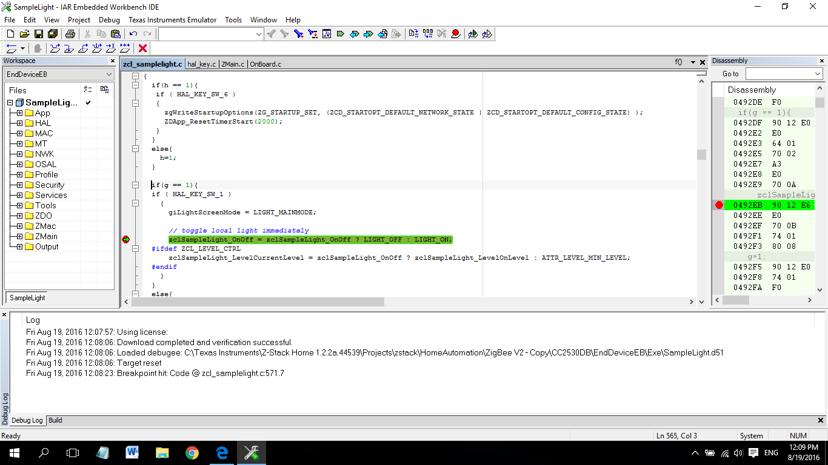Switch to the OnBoard.c editor tab
This screenshot has width=828, height=465.
point(265,64)
